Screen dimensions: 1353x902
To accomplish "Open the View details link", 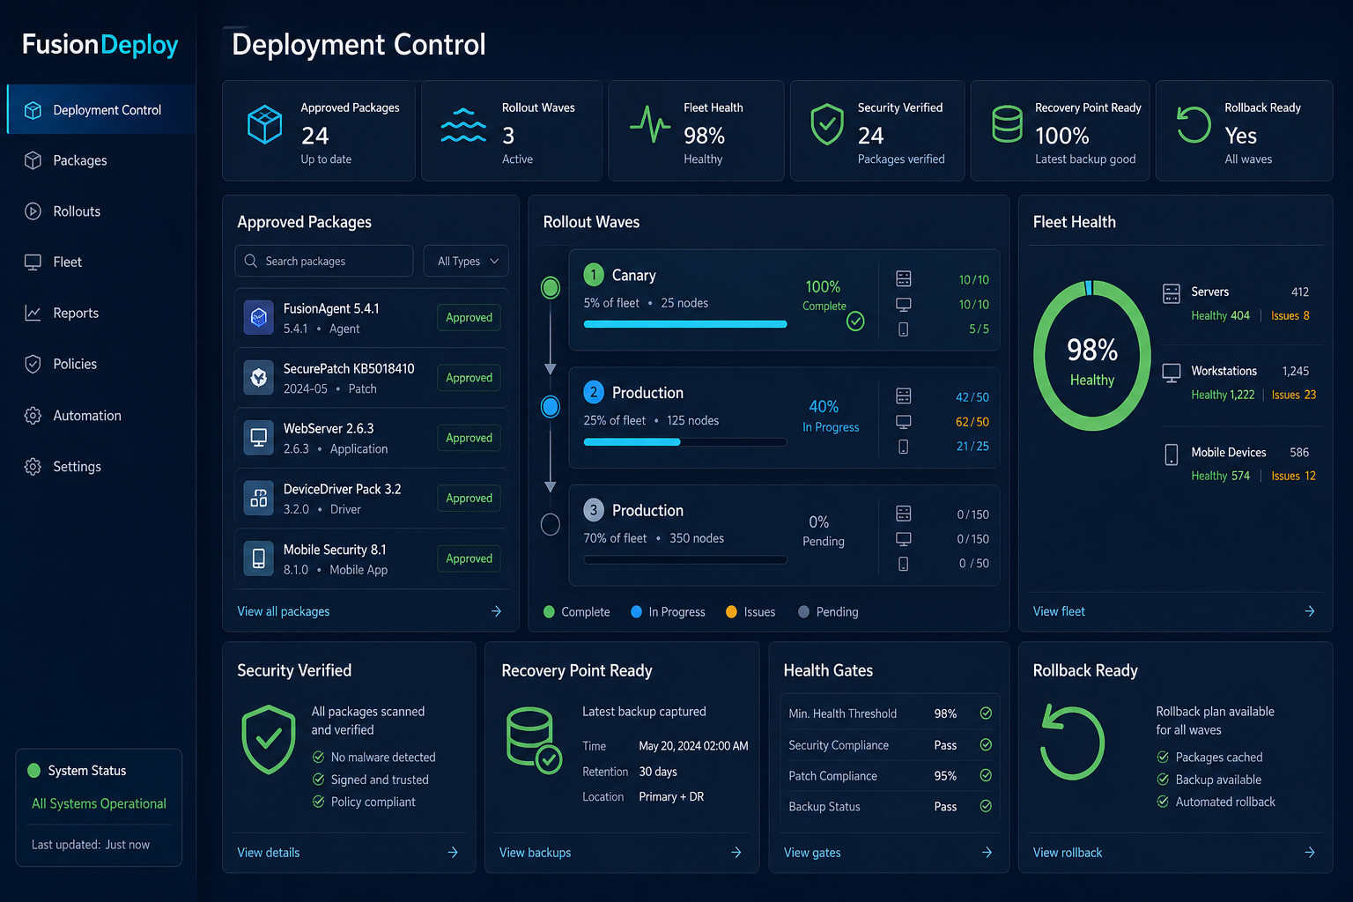I will point(269,853).
